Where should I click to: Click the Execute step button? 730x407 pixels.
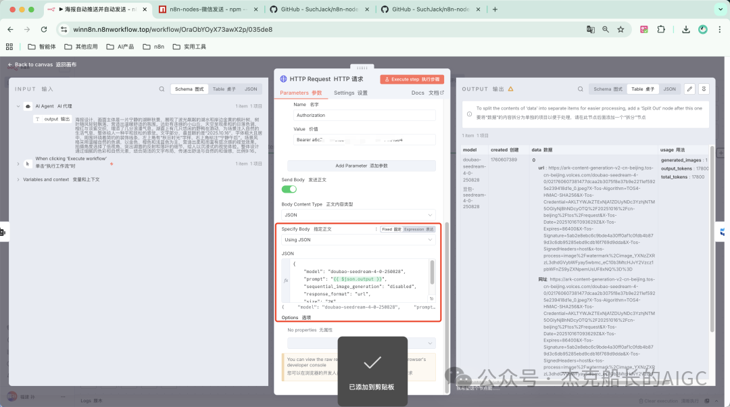[x=412, y=79]
